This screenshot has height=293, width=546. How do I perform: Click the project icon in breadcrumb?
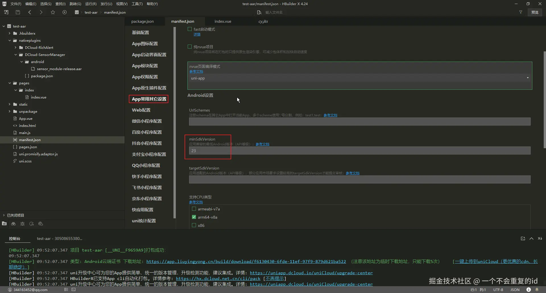tap(77, 12)
